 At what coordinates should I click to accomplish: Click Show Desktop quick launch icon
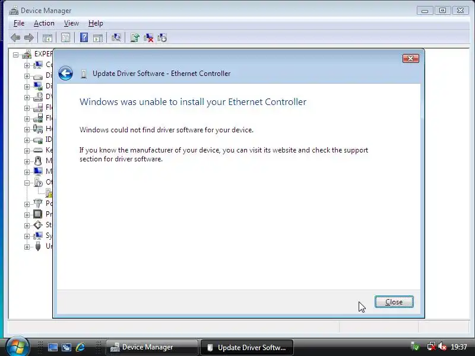click(x=53, y=347)
